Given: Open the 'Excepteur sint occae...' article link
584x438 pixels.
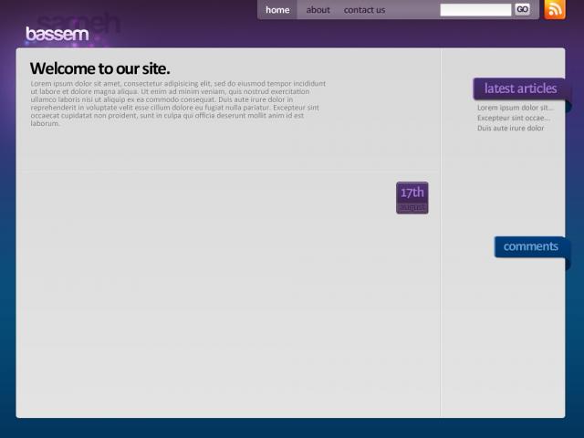Looking at the screenshot, I should 513,118.
